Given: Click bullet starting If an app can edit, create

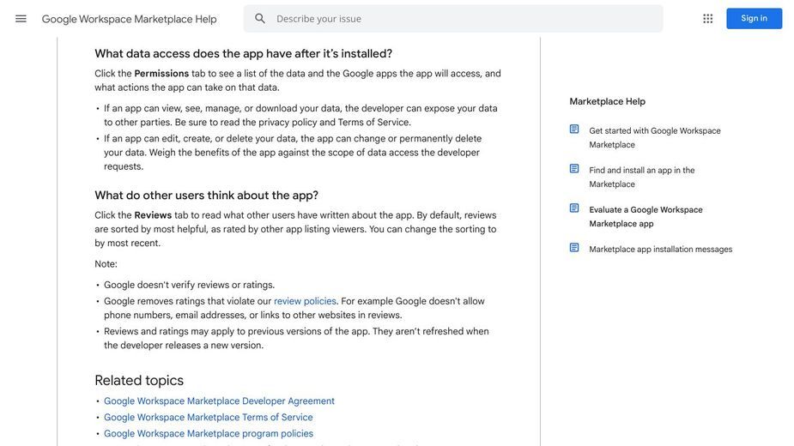Looking at the screenshot, I should (293, 153).
